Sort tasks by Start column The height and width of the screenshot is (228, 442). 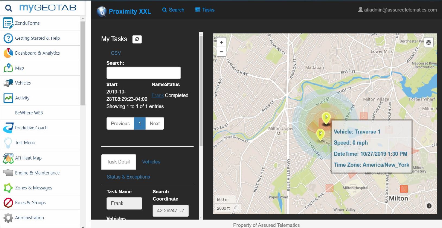(x=112, y=85)
